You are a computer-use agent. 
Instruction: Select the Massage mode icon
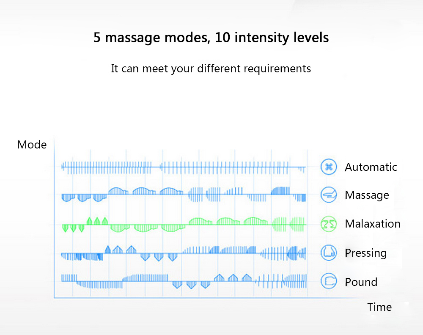click(328, 195)
